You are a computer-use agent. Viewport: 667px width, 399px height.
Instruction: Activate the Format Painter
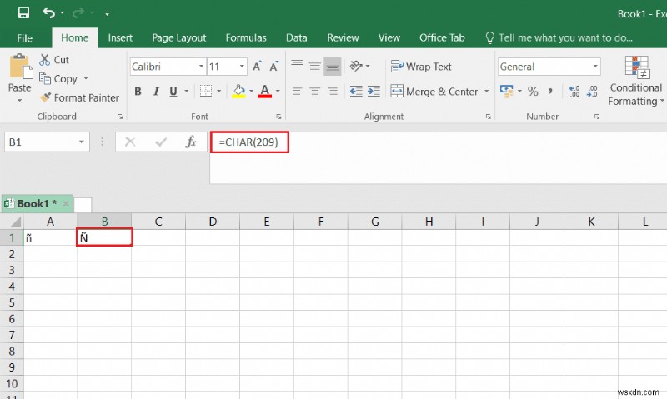tap(79, 97)
